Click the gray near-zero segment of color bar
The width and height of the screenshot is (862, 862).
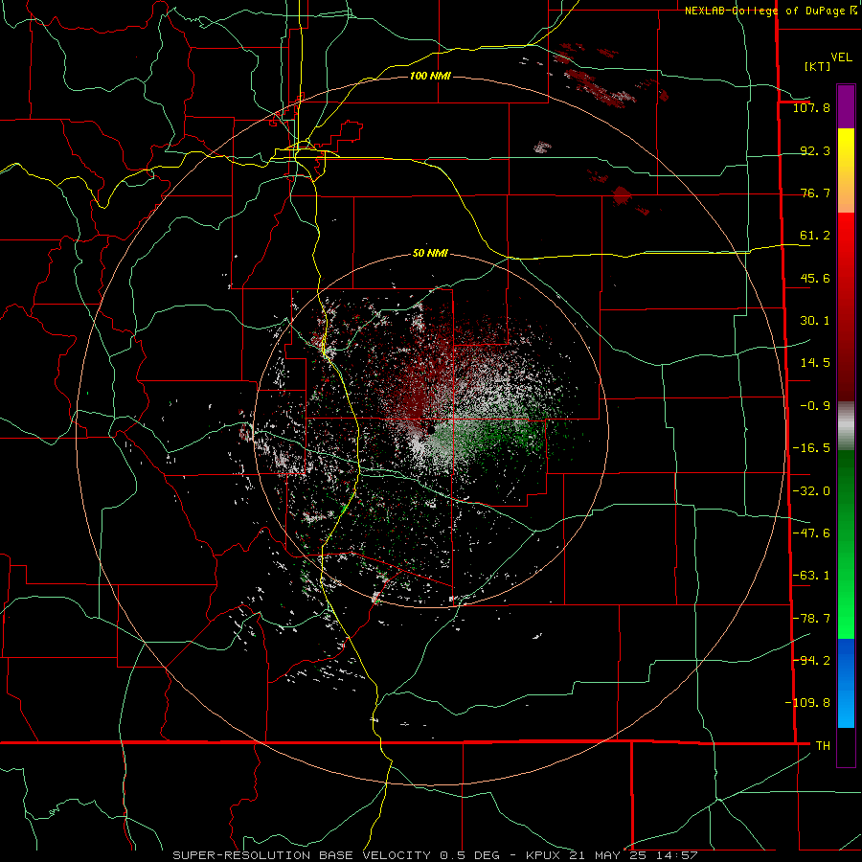coord(846,425)
